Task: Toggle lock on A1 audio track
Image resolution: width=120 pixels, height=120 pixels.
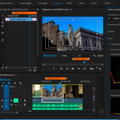Action: pyautogui.click(x=2, y=100)
